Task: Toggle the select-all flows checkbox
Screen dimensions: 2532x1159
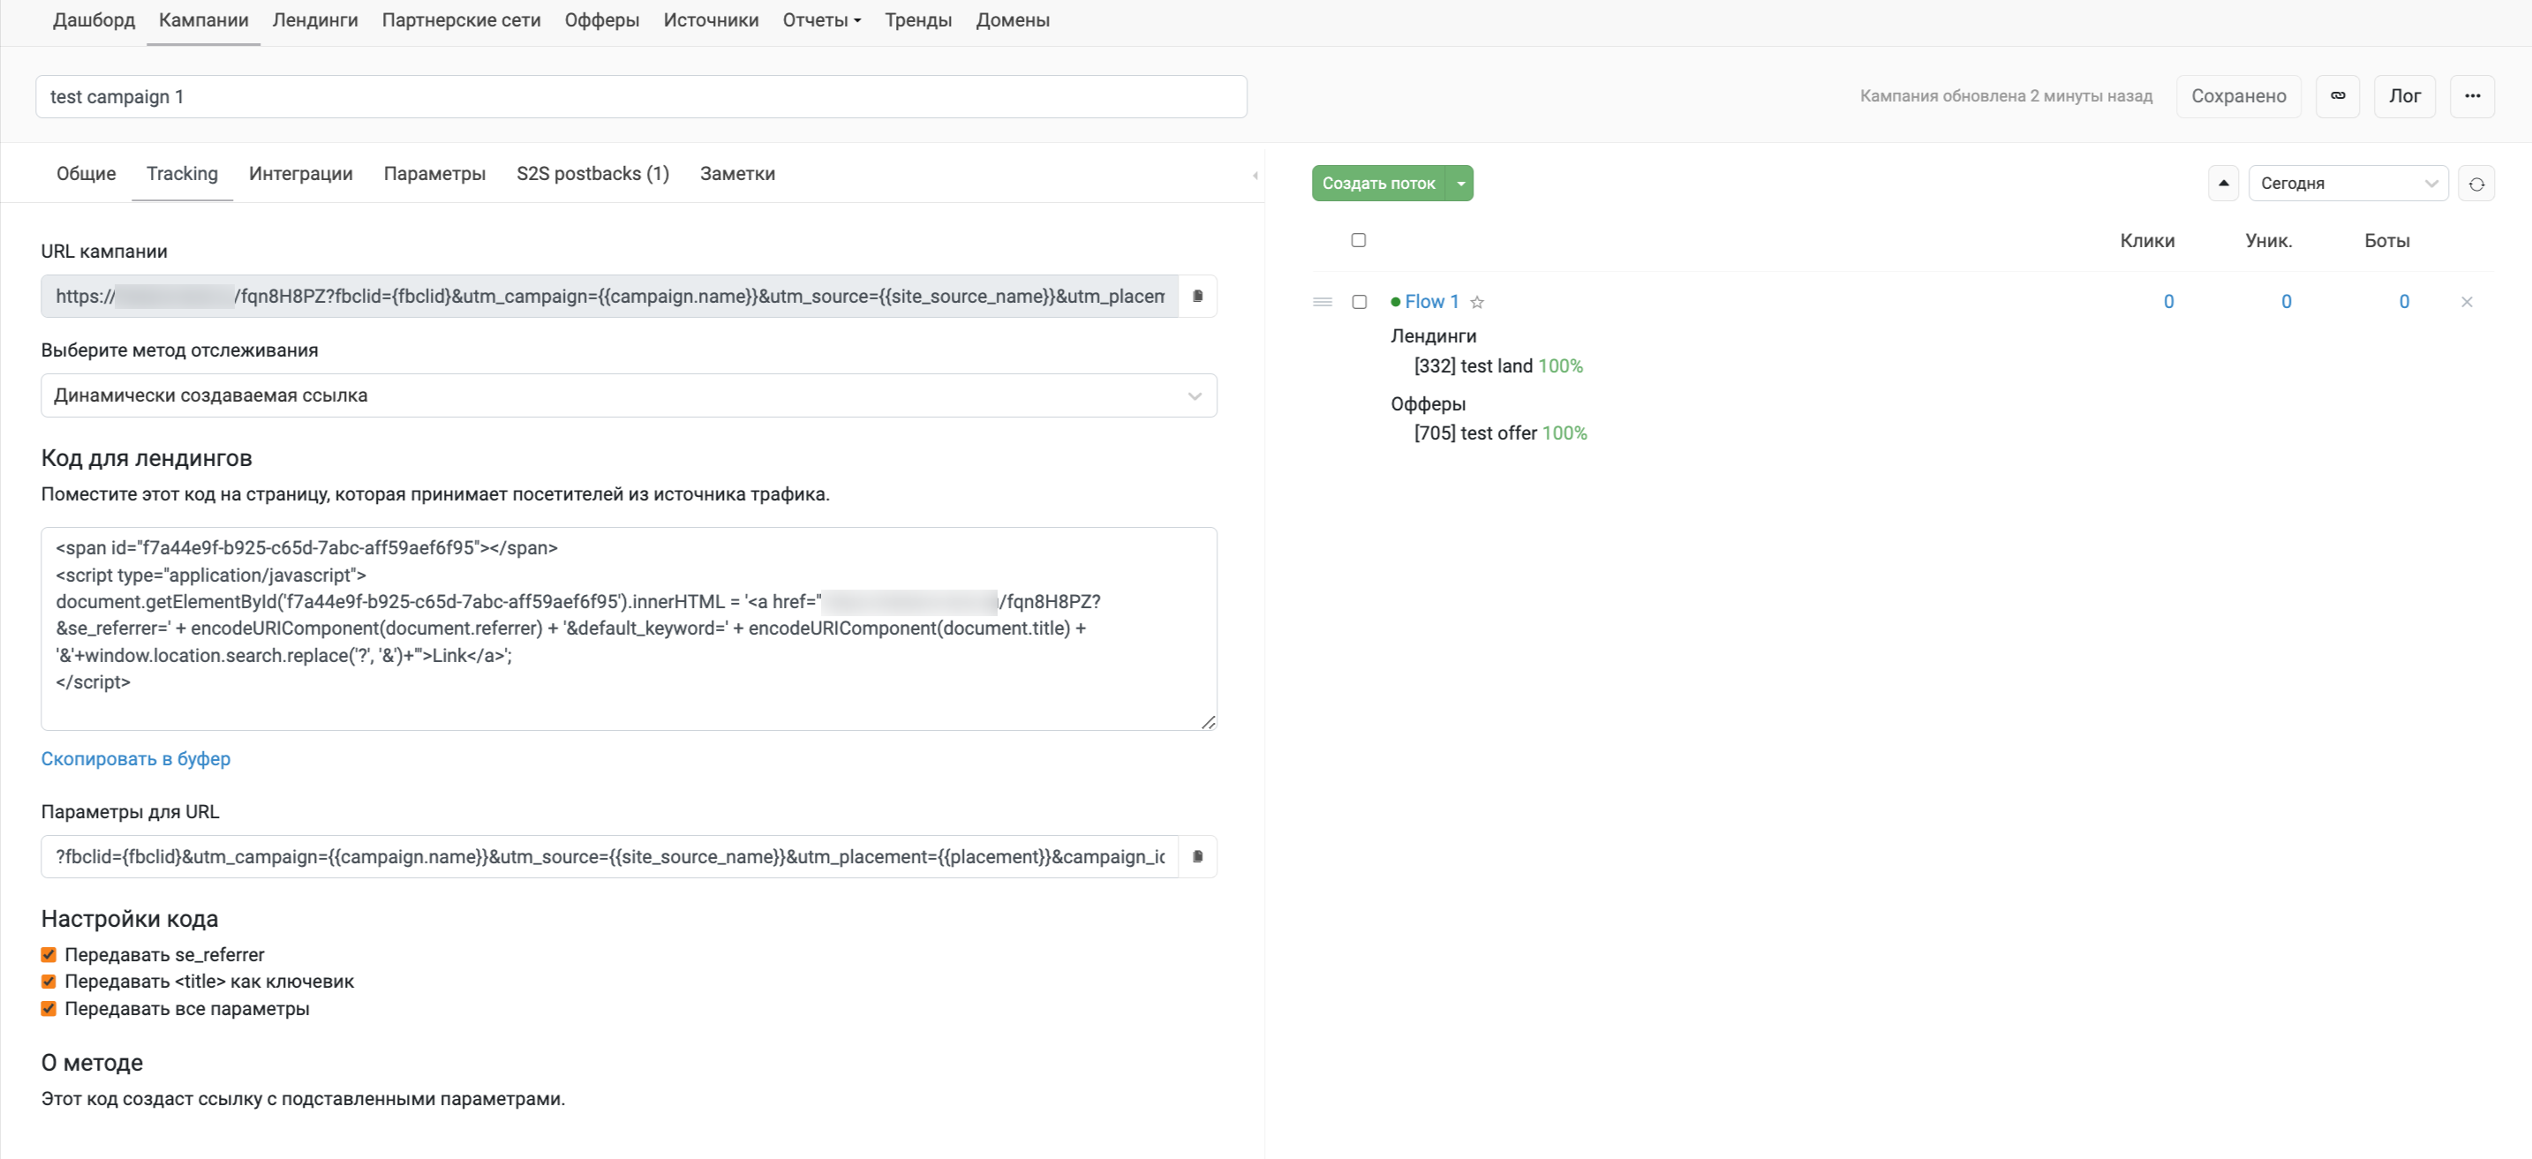Action: coord(1359,240)
